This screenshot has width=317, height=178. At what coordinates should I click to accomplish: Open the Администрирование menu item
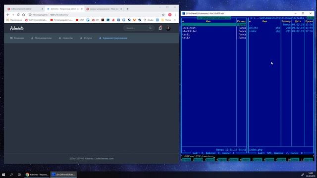tap(113, 38)
